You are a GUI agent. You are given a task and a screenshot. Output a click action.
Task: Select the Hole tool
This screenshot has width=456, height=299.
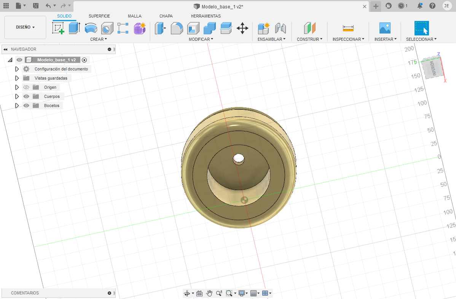coord(107,28)
